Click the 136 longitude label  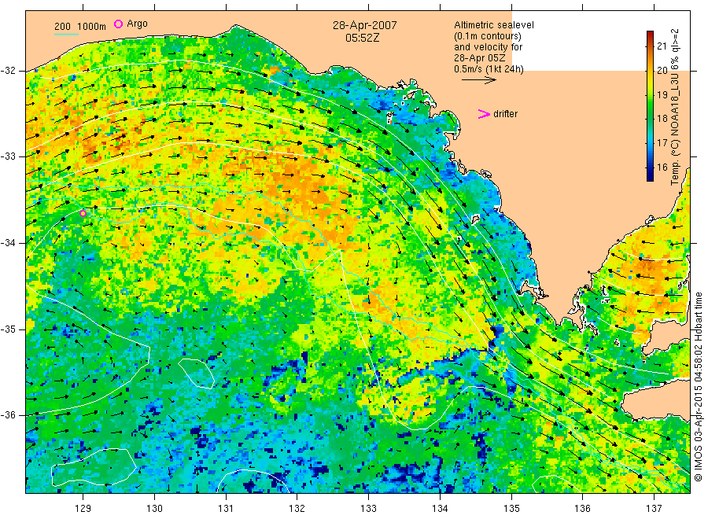coord(582,509)
